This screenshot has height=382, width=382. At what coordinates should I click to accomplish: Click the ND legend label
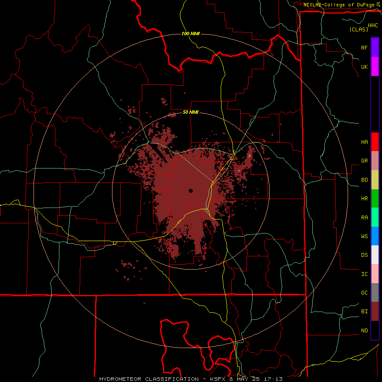coord(365,330)
